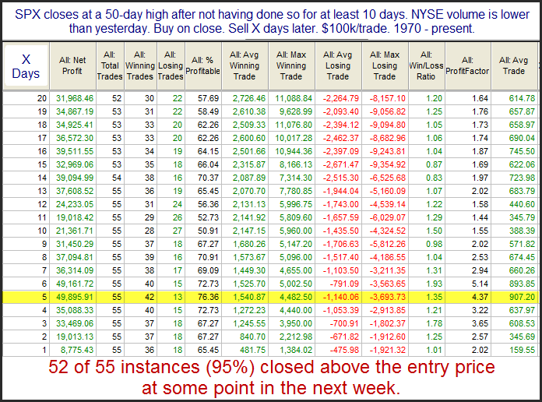Click All: Avg Winning Trade header
This screenshot has width=542, height=402.
point(245,65)
